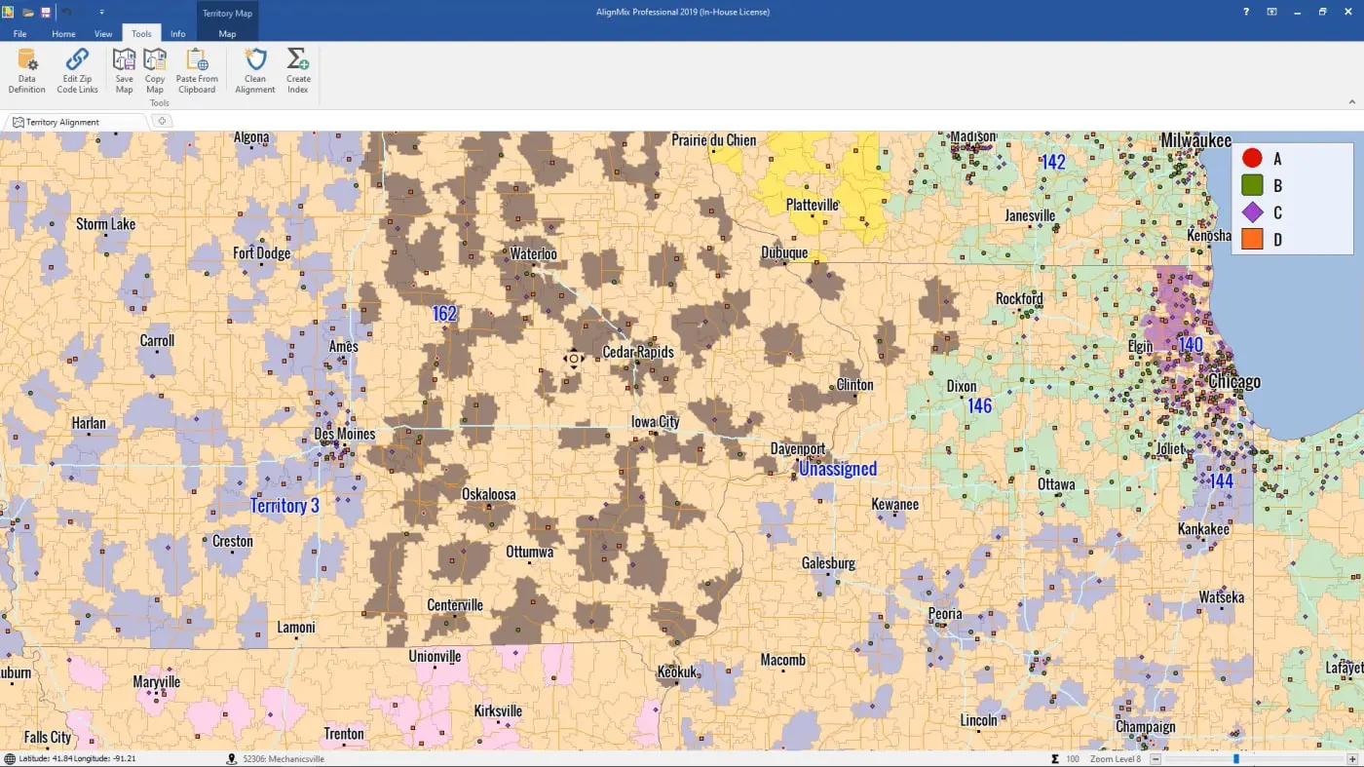This screenshot has width=1364, height=767.
Task: Open the Data Definition tool
Action: point(26,71)
